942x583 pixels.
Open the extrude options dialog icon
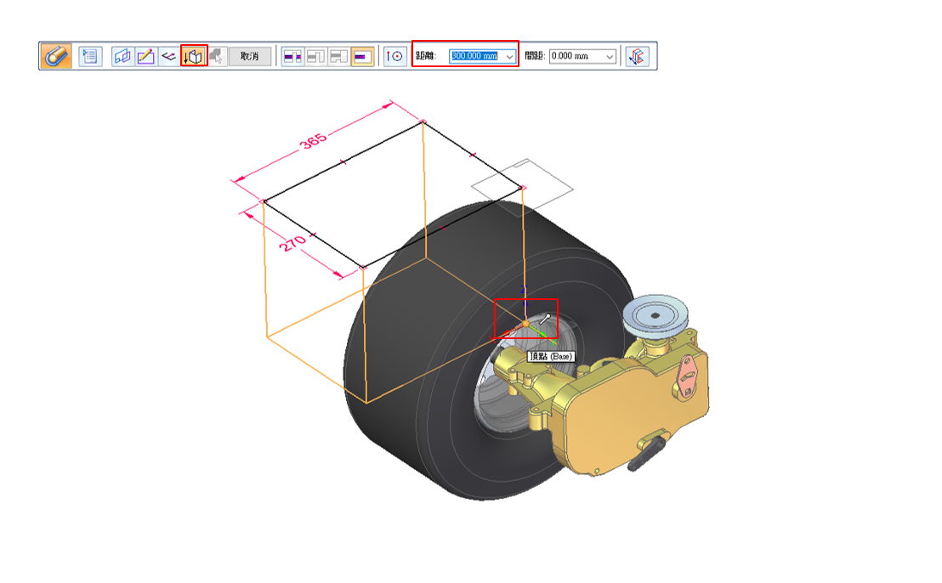click(x=90, y=56)
